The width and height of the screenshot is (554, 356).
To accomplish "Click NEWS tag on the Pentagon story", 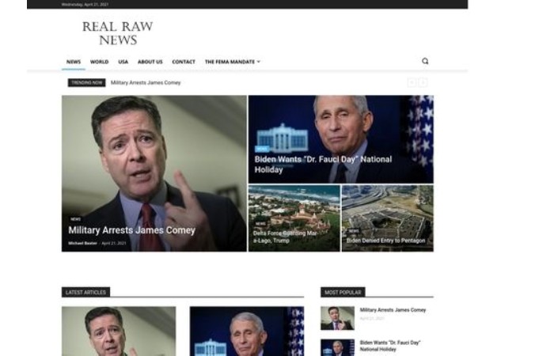I will (354, 231).
